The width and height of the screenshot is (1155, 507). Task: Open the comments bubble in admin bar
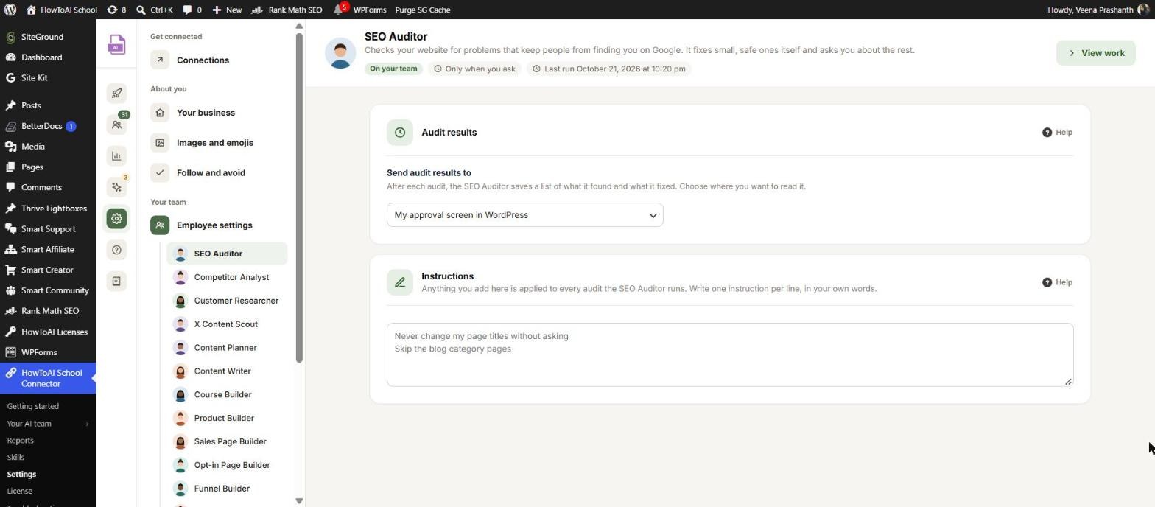point(192,10)
